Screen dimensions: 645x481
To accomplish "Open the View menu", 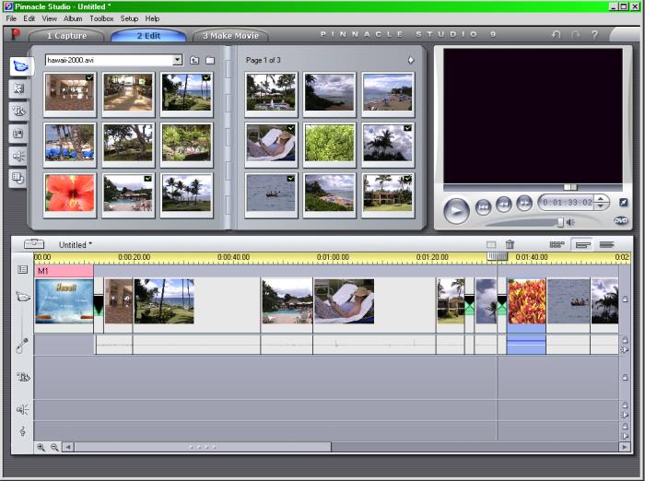I will click(50, 18).
